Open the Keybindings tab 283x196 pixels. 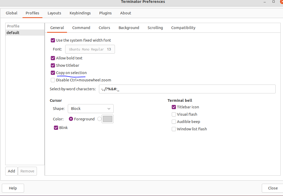[80, 13]
